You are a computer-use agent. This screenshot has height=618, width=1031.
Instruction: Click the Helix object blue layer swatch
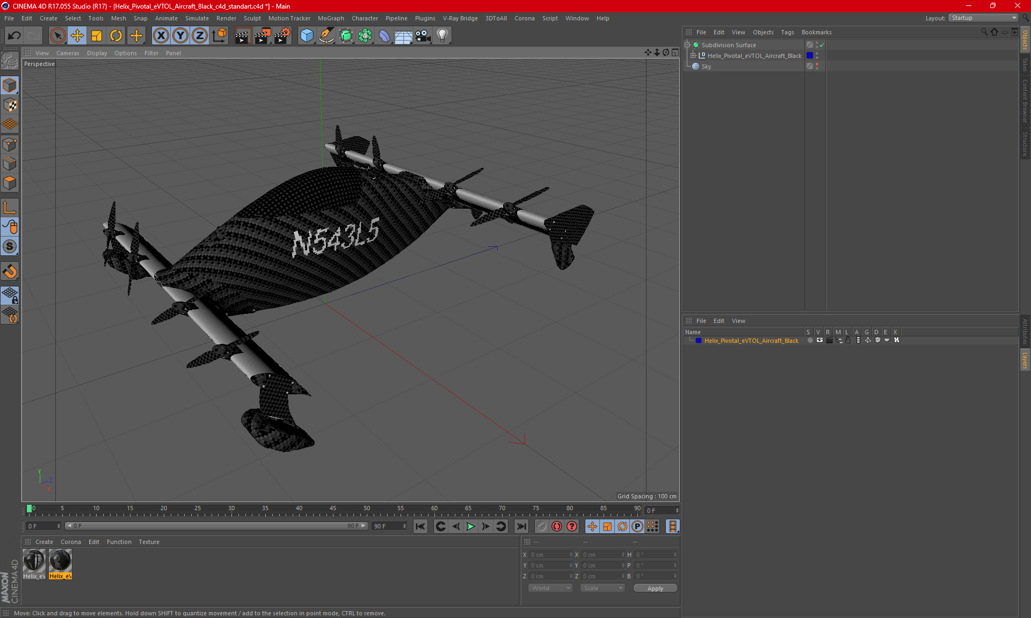[810, 56]
